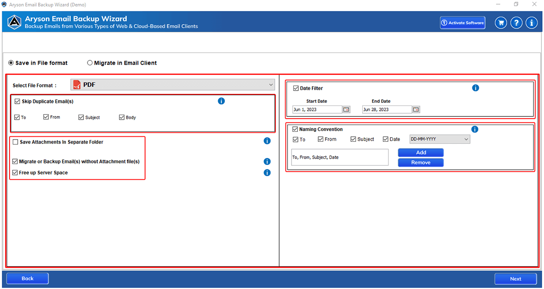Click the "Aryson Email Backup Wizard" header title
This screenshot has height=289, width=544.
pos(76,19)
